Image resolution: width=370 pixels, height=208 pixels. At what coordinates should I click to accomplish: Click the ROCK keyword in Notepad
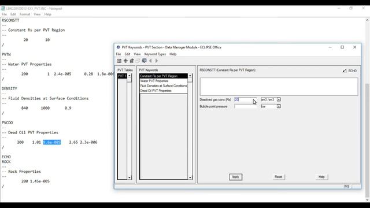[x=6, y=162]
